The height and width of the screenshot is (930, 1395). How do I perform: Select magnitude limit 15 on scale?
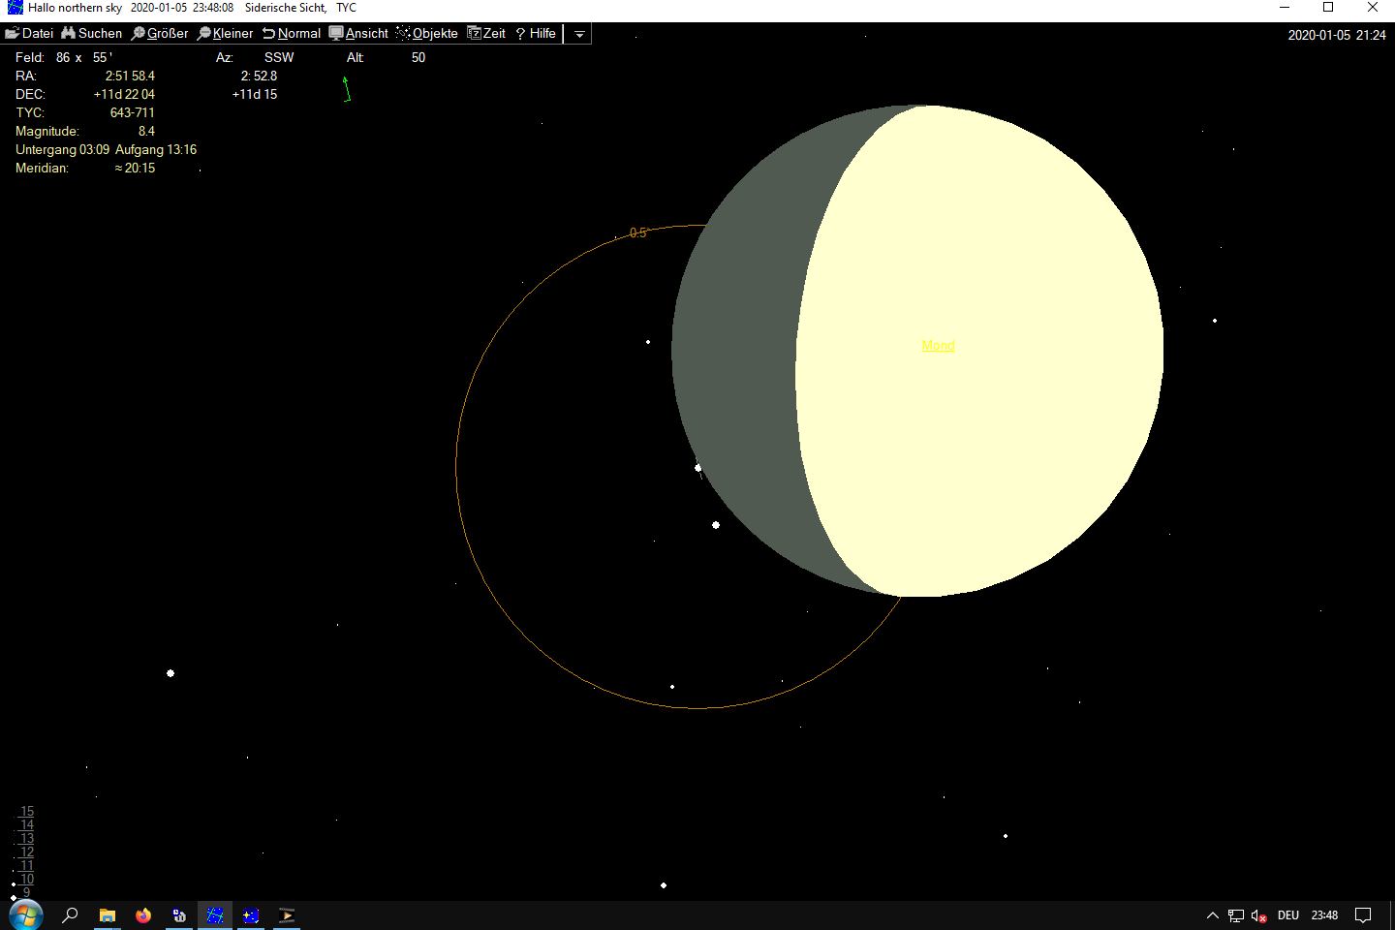(x=27, y=812)
